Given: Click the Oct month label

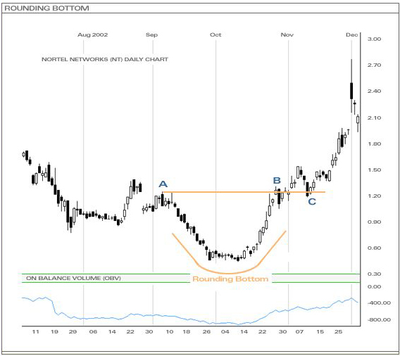Looking at the screenshot, I should click(215, 34).
